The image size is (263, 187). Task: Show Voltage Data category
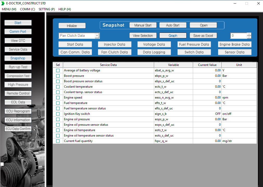point(154,44)
